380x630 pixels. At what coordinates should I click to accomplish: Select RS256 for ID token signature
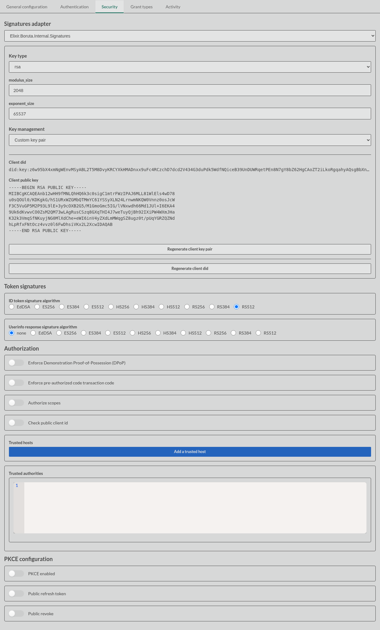click(187, 307)
